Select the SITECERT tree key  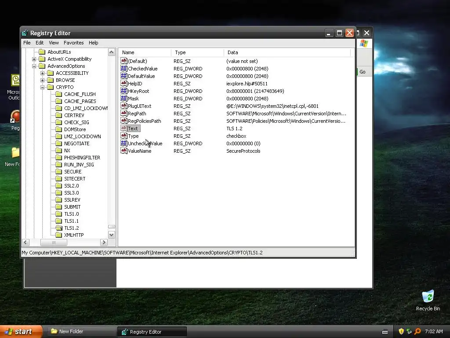[x=75, y=179]
